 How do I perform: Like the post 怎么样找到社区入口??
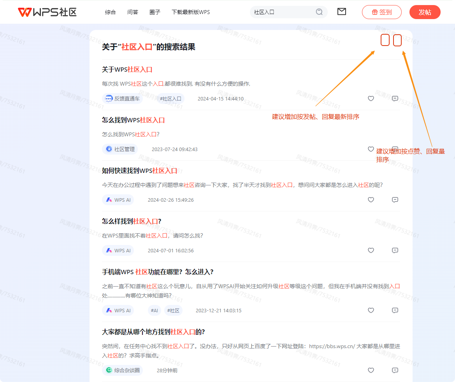371,250
